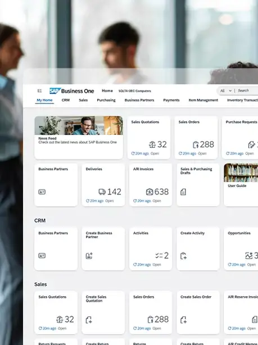
Task: Click the User Guide bookshelf thumbnail
Action: tap(241, 172)
